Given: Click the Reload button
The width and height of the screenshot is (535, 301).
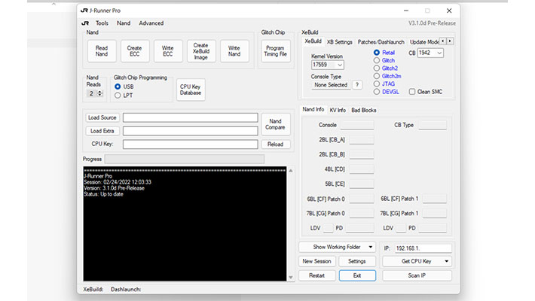Looking at the screenshot, I should click(x=275, y=144).
